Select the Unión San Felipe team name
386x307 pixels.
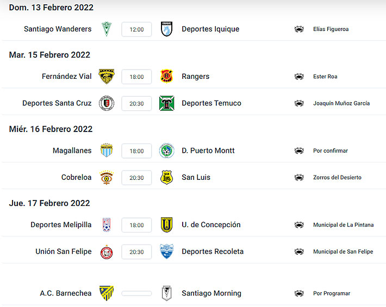64,252
